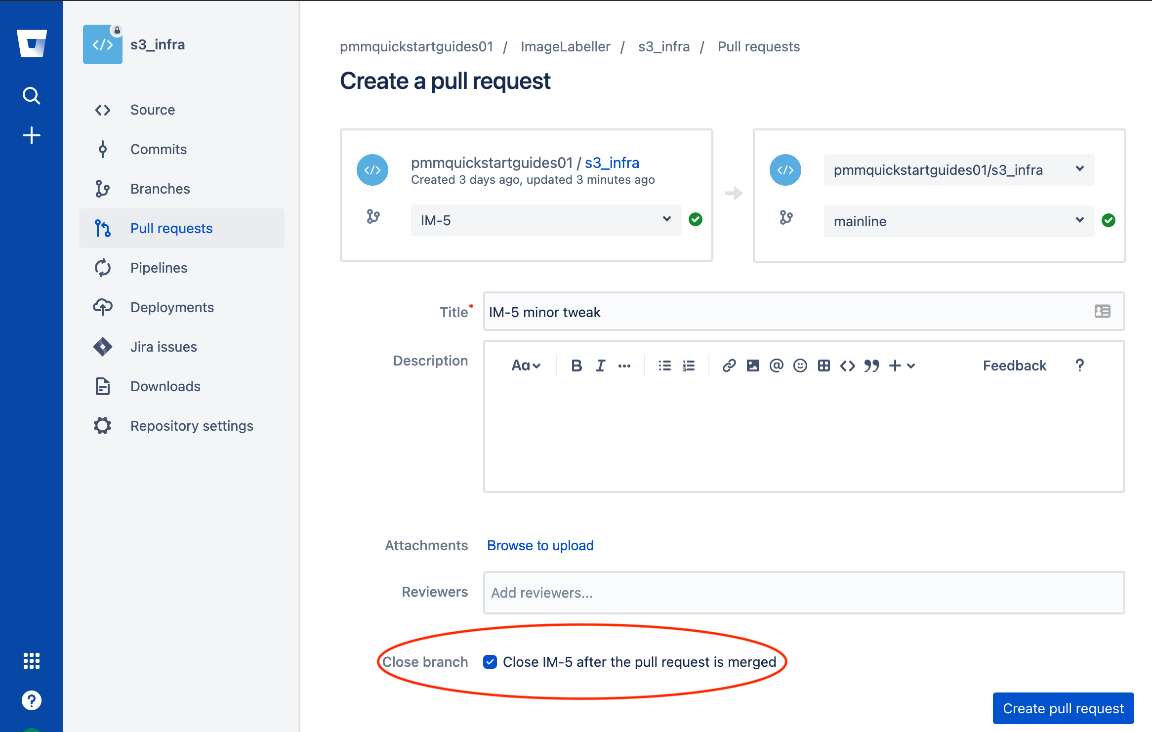Click the Repository settings icon

click(x=102, y=426)
